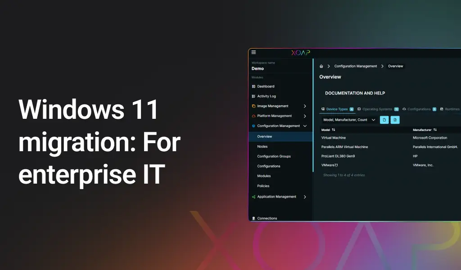The width and height of the screenshot is (461, 270).
Task: Toggle sort order on the Model column
Action: point(333,130)
